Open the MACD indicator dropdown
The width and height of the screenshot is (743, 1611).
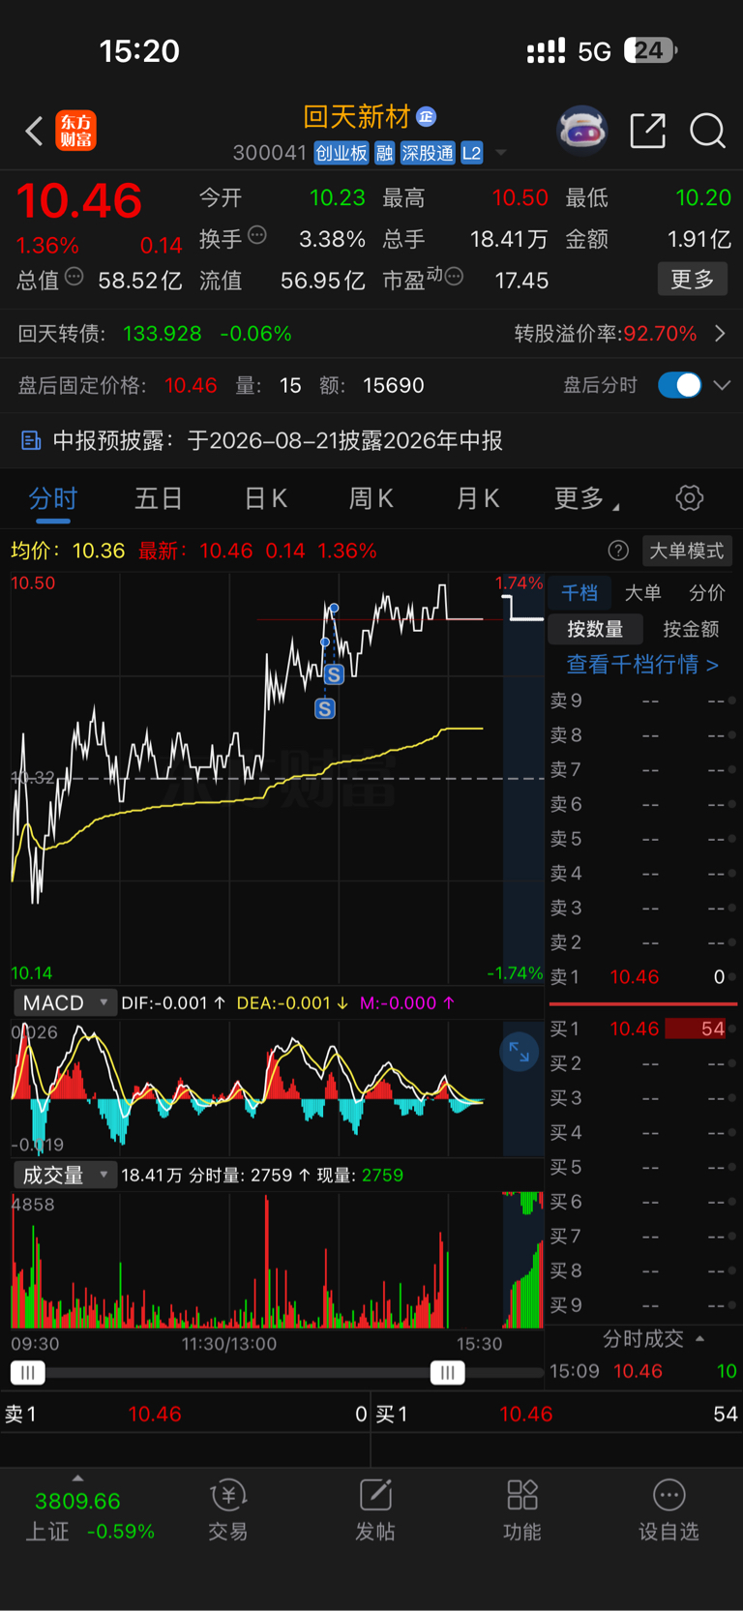[x=65, y=1002]
